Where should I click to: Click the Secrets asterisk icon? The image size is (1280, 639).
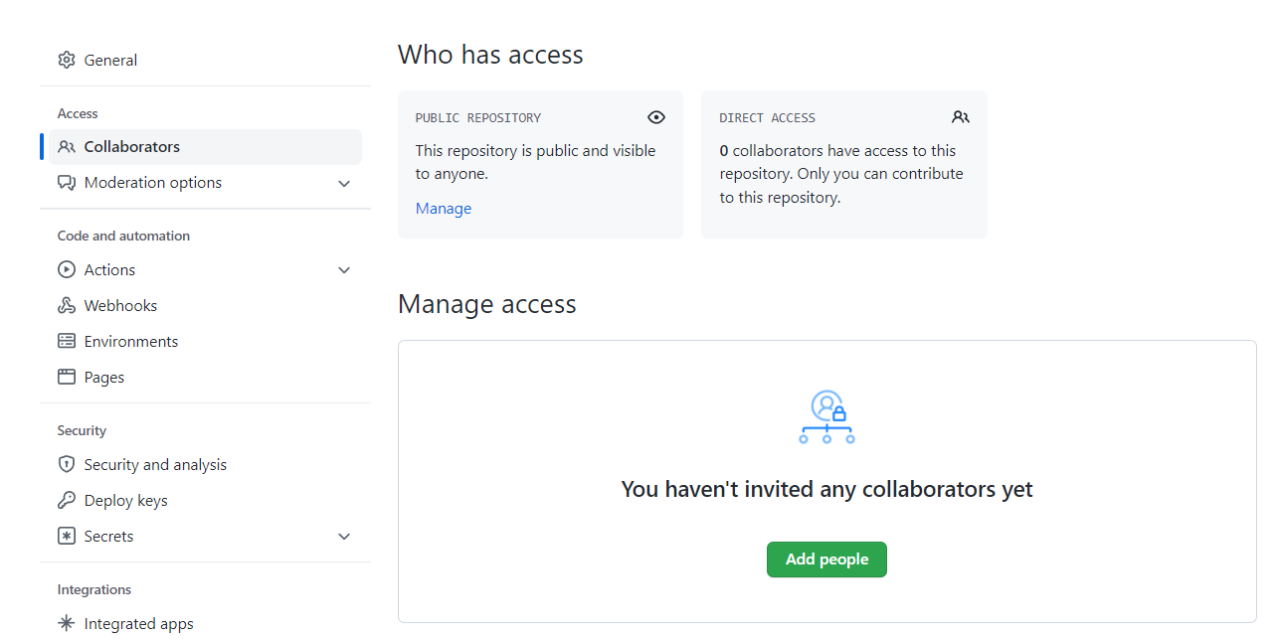tap(67, 537)
